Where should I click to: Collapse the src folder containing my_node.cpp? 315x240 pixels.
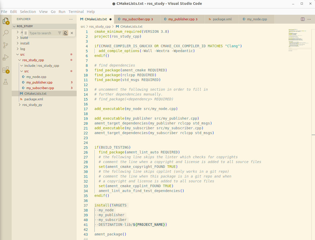(44, 71)
